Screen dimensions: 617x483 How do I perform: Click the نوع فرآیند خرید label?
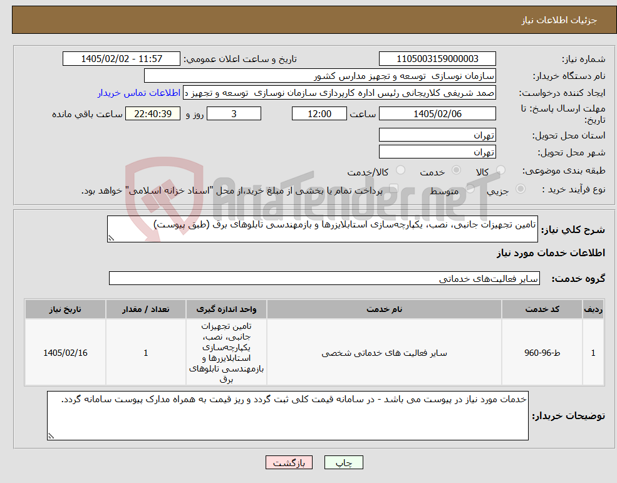pos(573,190)
